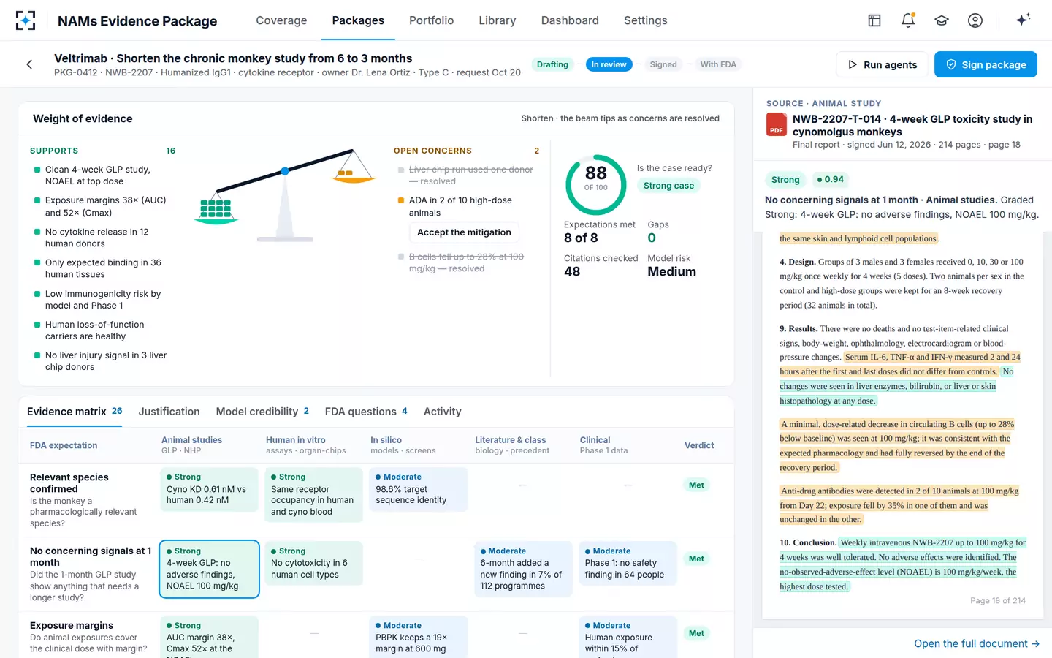The height and width of the screenshot is (658, 1052).
Task: Open the 'No cytotoxicity in 6 human cell types' cell
Action: click(313, 563)
